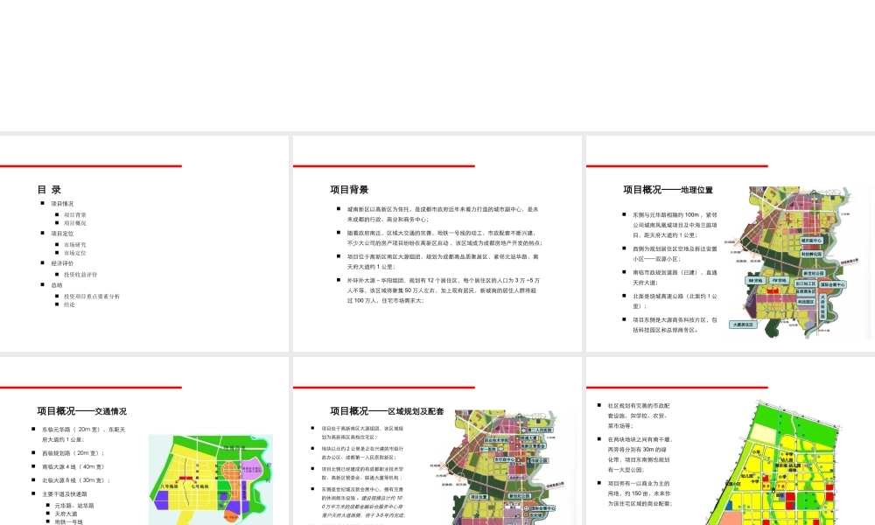Click the 投资收益评价 sub-item in 目录
Image resolution: width=875 pixels, height=525 pixels.
pos(80,275)
